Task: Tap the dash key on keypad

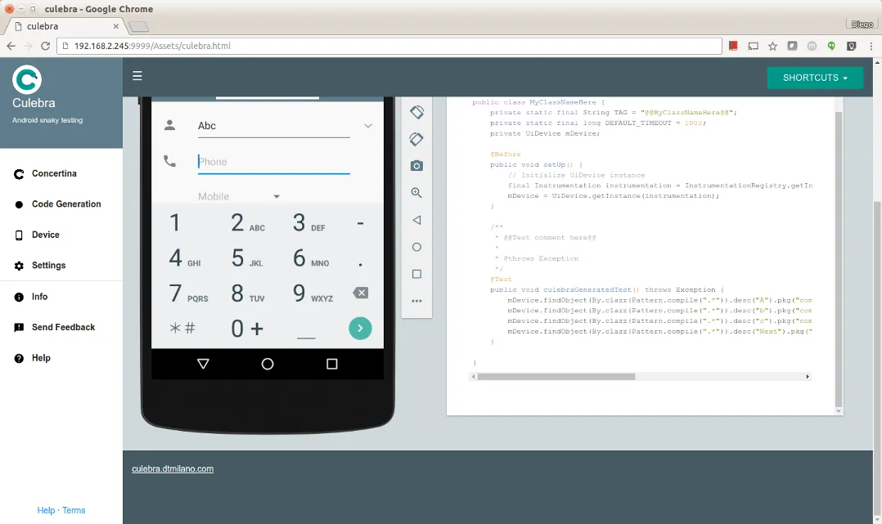Action: (361, 223)
